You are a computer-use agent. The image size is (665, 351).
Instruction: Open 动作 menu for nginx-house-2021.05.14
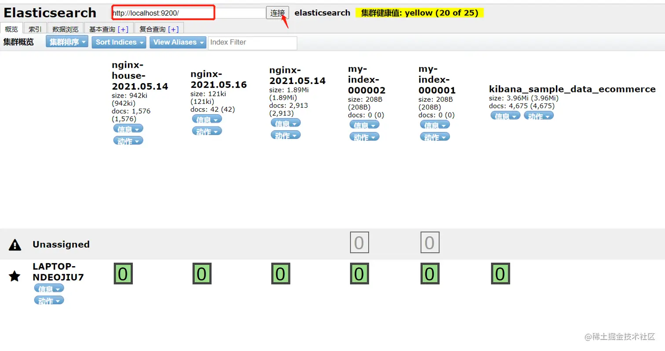point(128,141)
